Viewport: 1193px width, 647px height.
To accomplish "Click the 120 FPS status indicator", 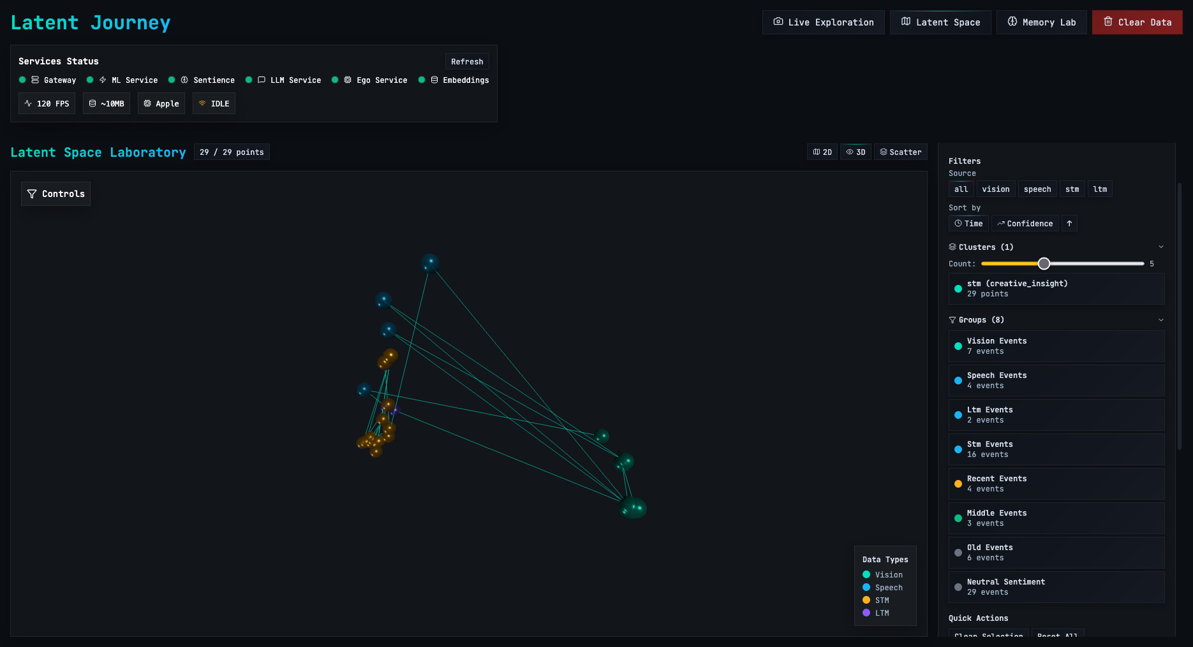I will (46, 103).
